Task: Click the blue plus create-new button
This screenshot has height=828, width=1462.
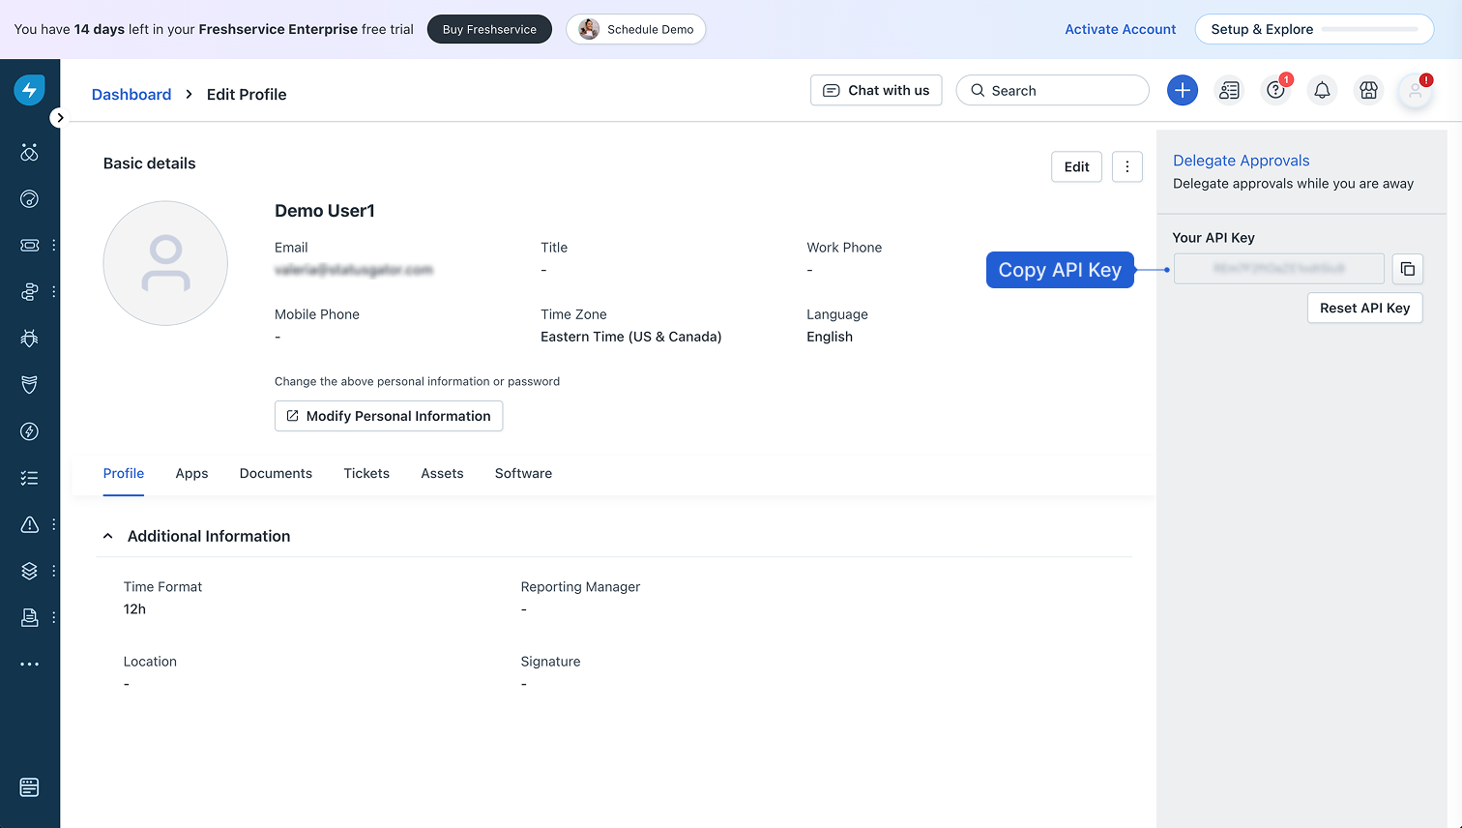Action: point(1183,90)
